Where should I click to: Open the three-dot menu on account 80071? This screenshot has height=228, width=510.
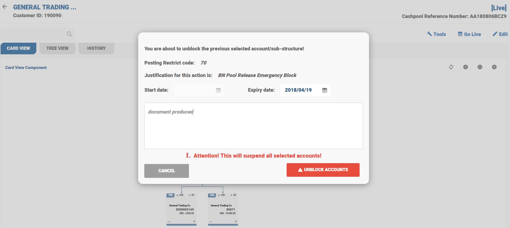(x=211, y=222)
